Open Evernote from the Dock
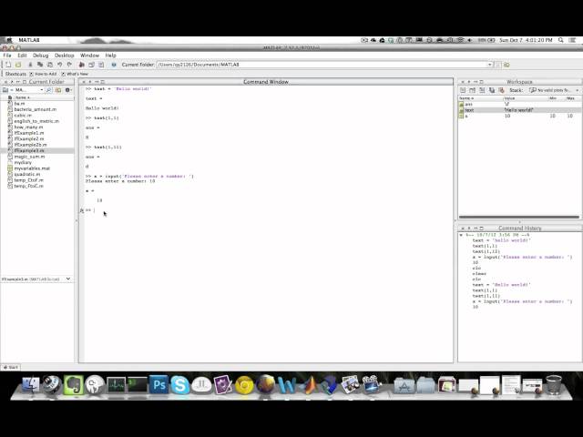The width and height of the screenshot is (583, 437). (74, 384)
